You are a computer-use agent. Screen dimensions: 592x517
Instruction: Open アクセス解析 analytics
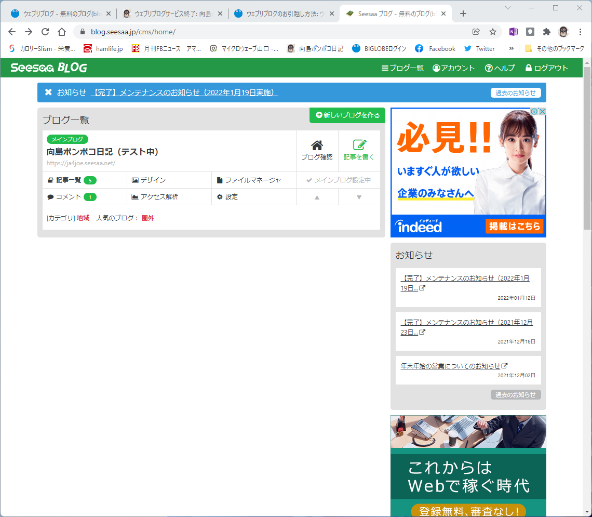(x=155, y=197)
